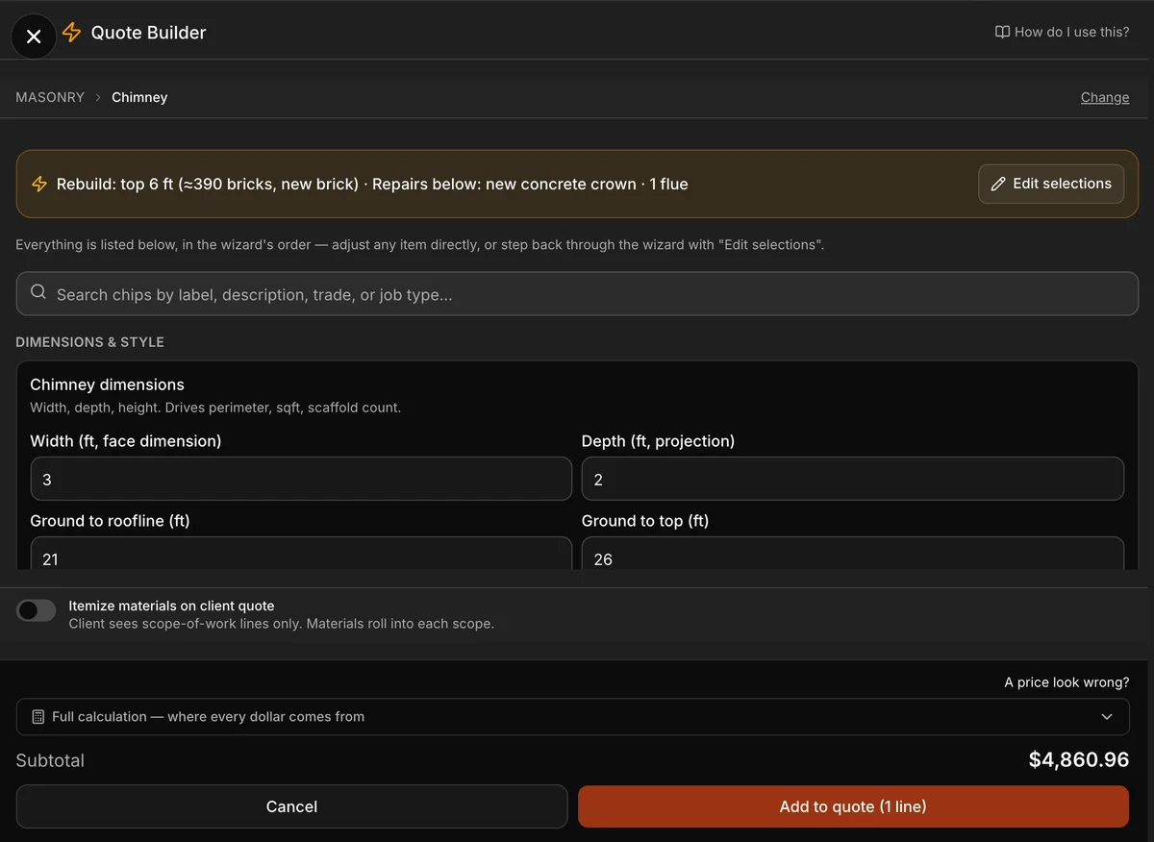Screen dimensions: 1154x842
Task: Open the "How do I use this?" help
Action: click(1062, 32)
